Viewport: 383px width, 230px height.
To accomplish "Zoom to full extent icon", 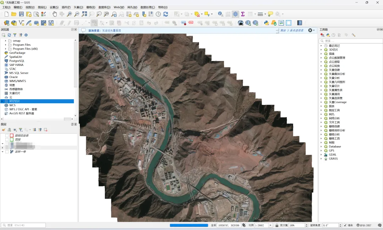I will 84,14.
